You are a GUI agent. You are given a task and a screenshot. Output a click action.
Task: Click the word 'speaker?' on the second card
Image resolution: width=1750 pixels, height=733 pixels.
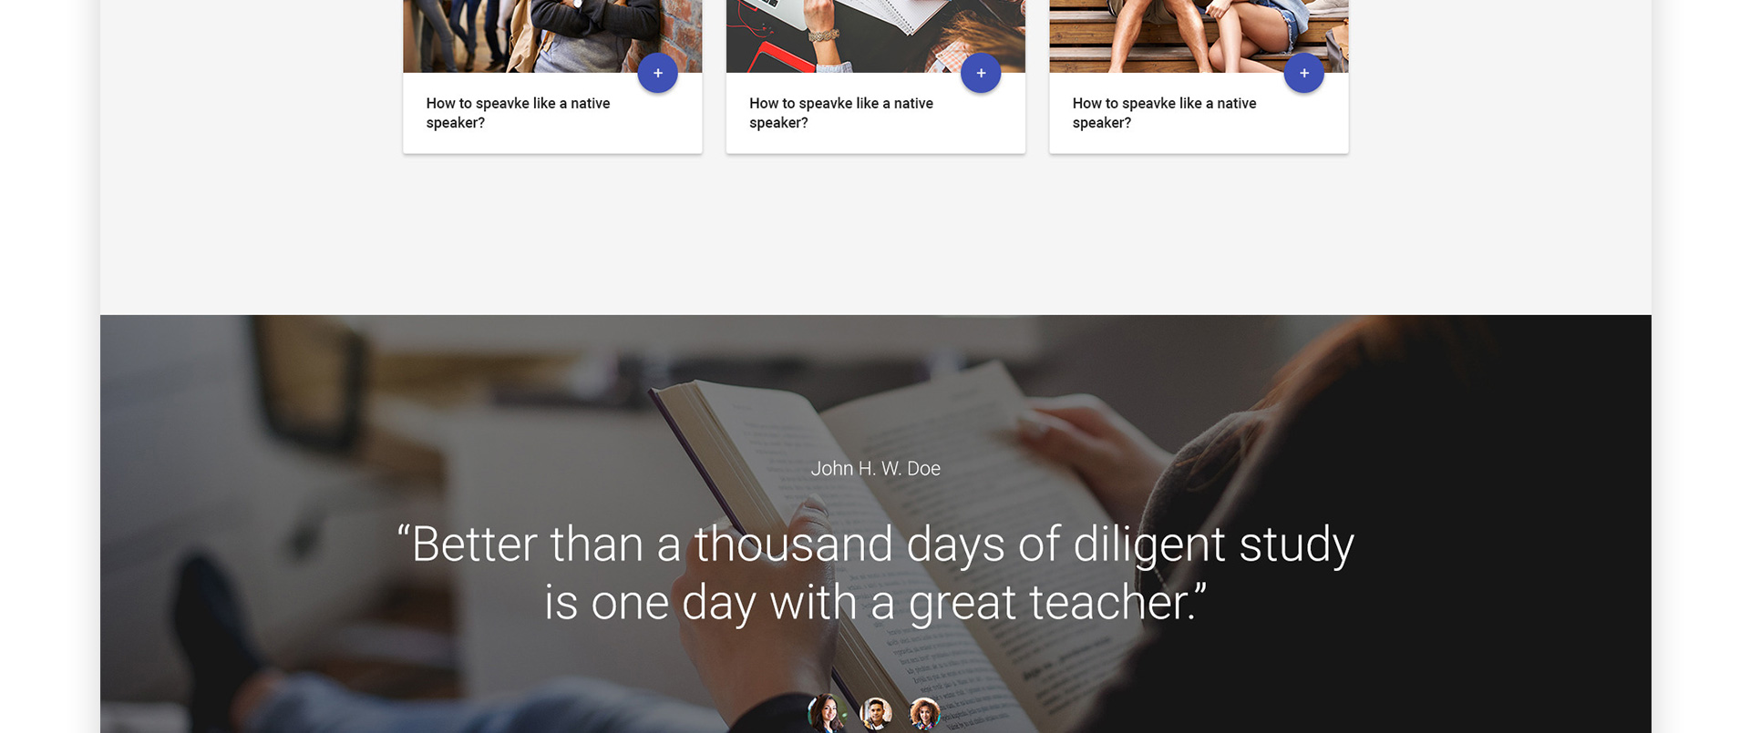[778, 123]
